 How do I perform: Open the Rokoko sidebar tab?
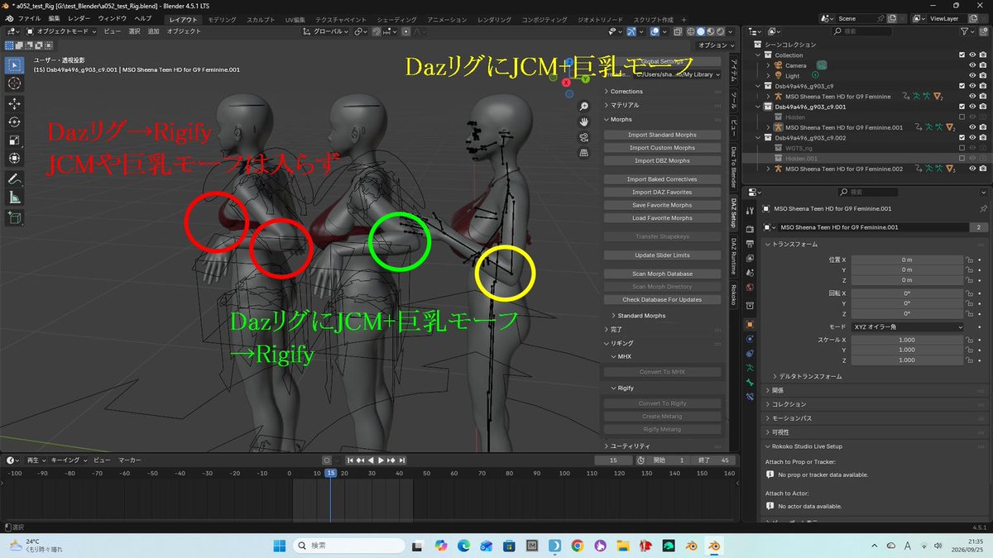coord(733,294)
